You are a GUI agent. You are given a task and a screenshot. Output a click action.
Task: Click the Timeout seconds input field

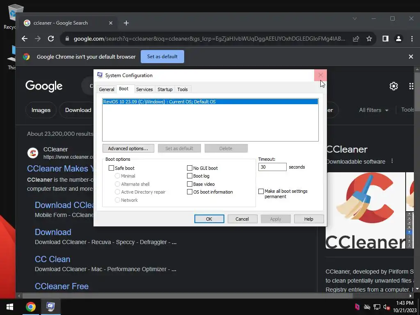point(272,167)
